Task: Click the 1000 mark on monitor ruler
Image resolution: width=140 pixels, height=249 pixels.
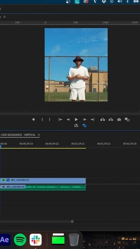Action: 106,23
